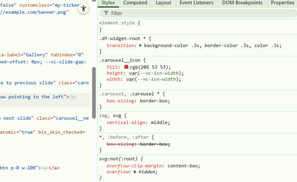Click into the Filter styles input field
The height and width of the screenshot is (182, 297).
[x=200, y=13]
